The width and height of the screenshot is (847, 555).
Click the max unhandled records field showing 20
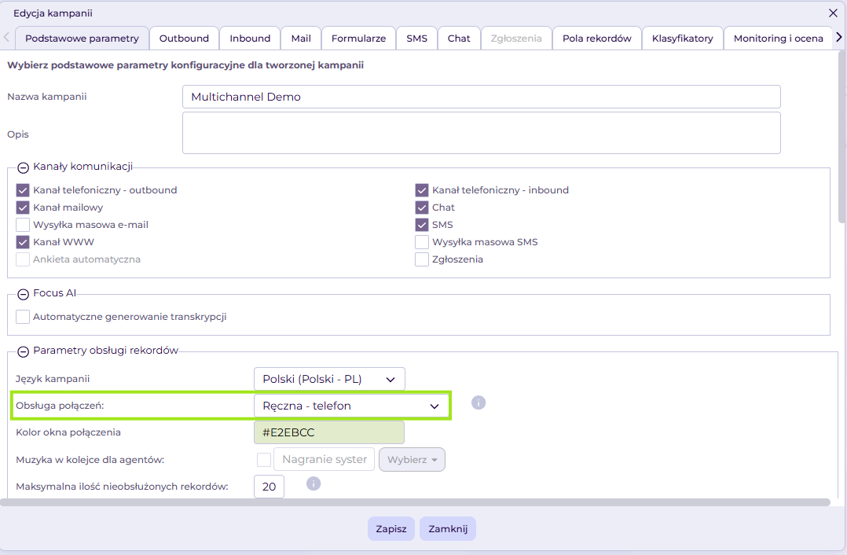(269, 487)
